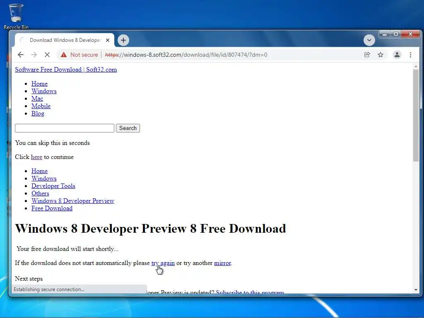The image size is (424, 318).
Task: Click the 'mirror' download link
Action: click(222, 263)
